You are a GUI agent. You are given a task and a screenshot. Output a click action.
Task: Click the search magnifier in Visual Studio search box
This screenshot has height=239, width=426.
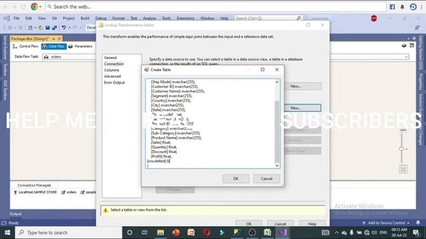point(299,18)
